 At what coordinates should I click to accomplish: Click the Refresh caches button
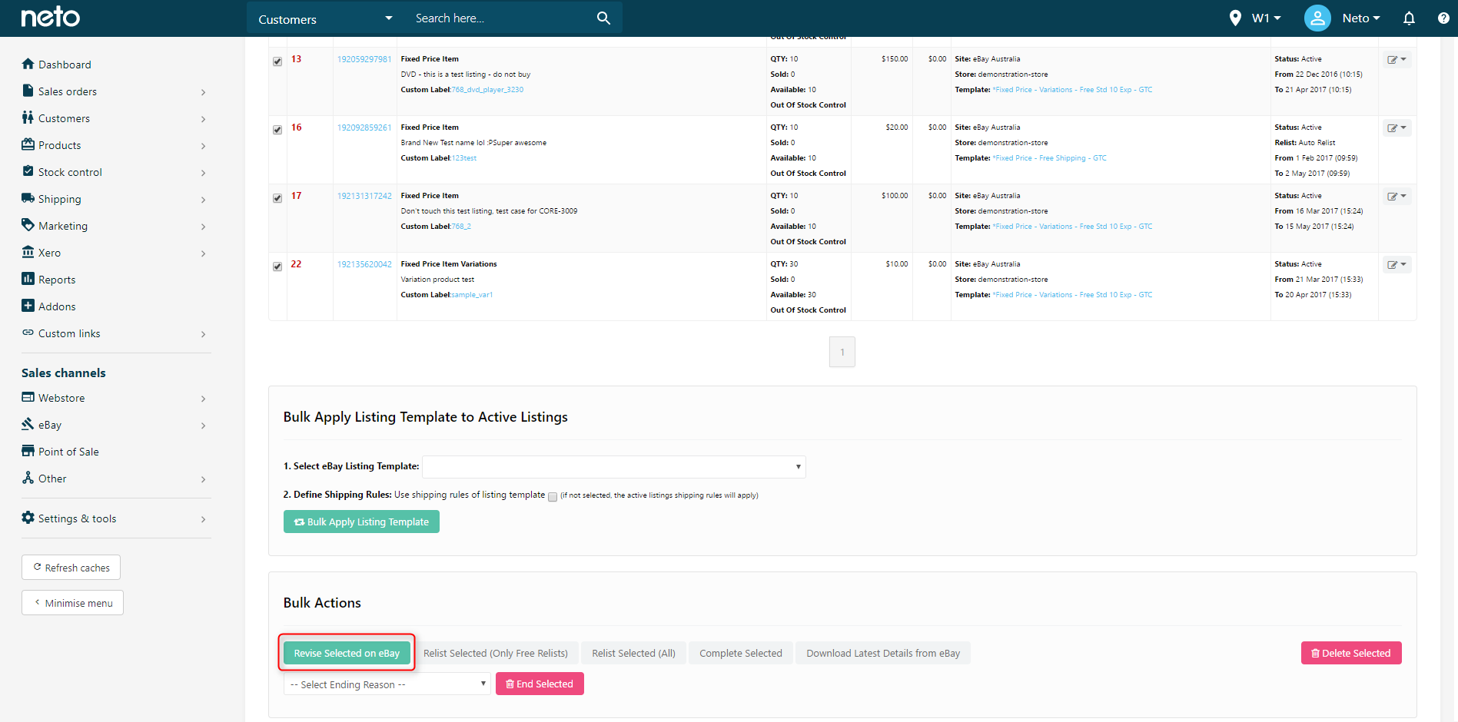point(71,568)
